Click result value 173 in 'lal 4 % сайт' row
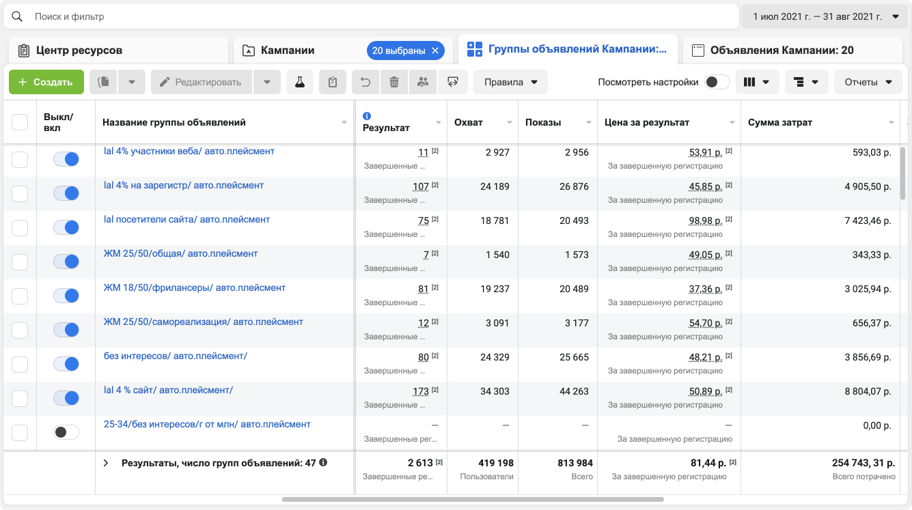This screenshot has width=912, height=510. [421, 391]
